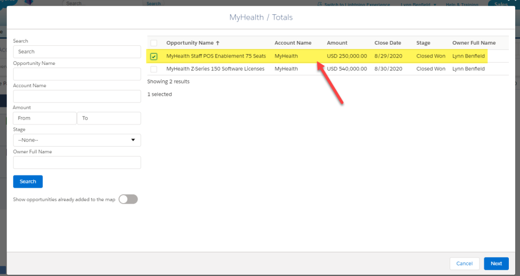Focus the Owner Full Name filter field
The image size is (520, 276).
[x=77, y=163]
